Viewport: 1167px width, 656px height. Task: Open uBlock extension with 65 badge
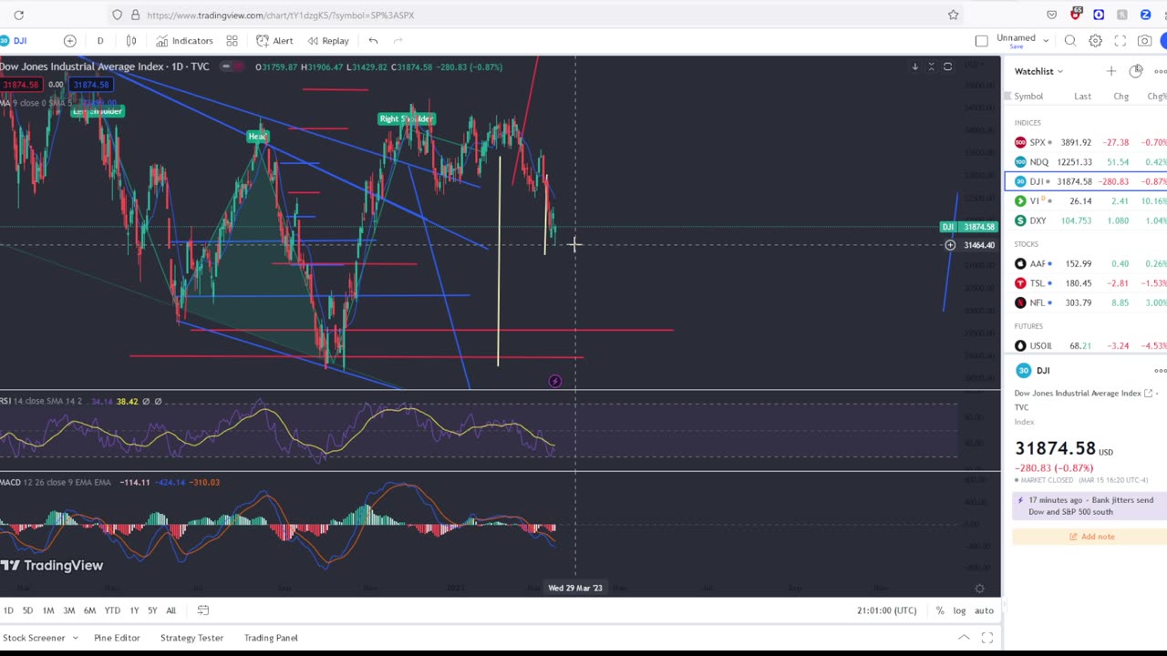(x=1075, y=14)
